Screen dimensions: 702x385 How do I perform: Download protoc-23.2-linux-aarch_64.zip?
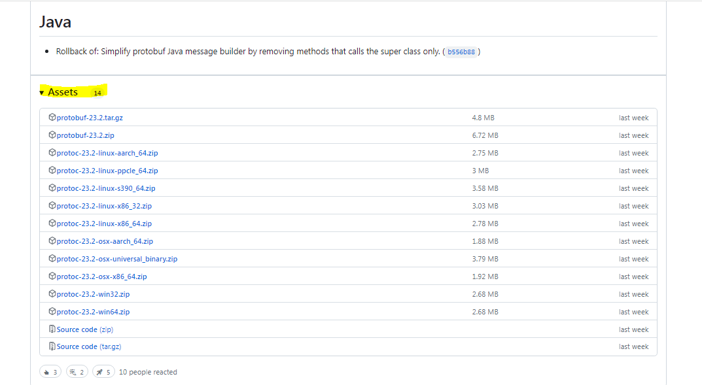tap(107, 153)
